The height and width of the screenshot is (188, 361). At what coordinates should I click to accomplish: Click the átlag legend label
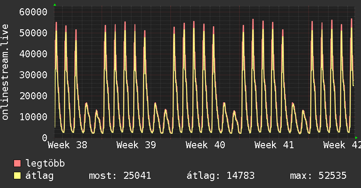click(x=39, y=176)
